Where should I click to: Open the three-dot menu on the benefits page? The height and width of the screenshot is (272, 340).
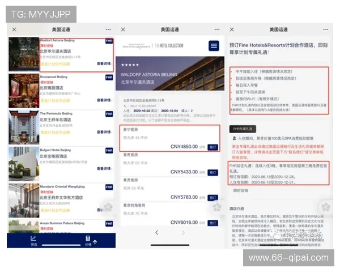click(x=326, y=29)
